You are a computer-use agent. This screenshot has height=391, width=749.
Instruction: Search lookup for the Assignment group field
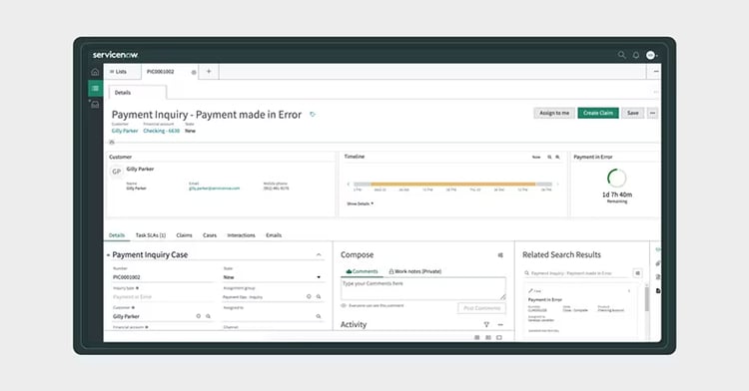319,296
